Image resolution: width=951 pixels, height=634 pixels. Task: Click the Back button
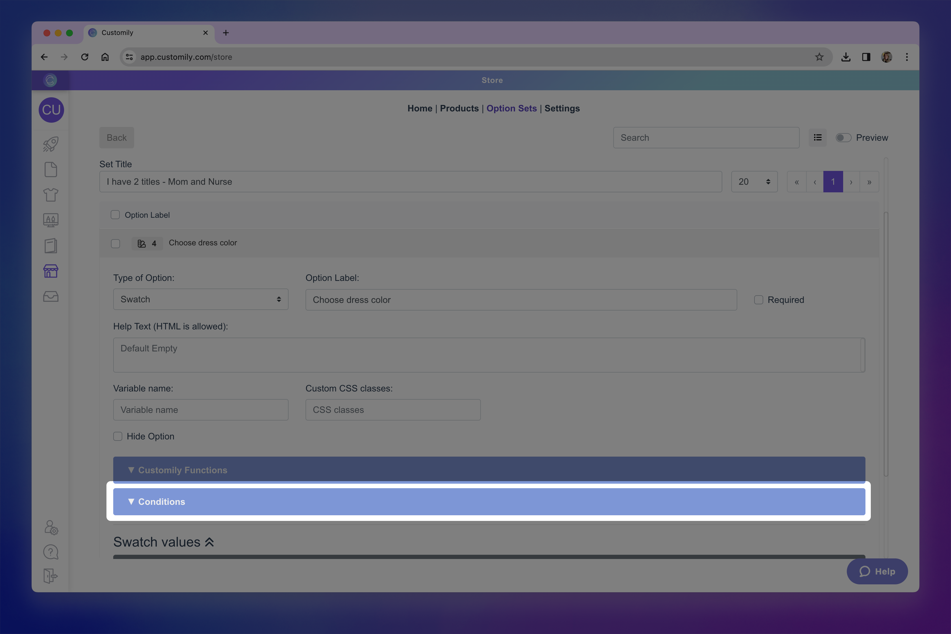(x=117, y=137)
